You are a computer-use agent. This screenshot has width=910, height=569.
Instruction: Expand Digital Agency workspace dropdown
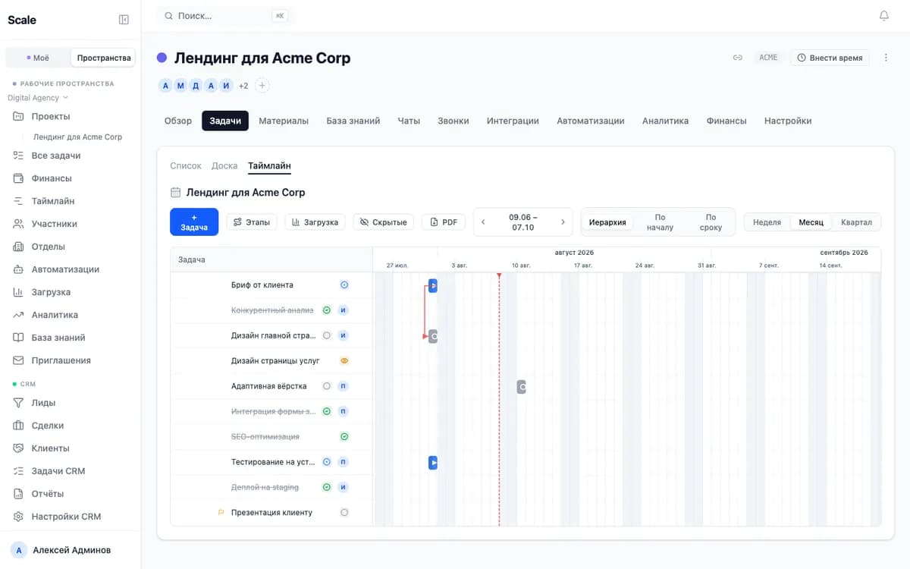(x=38, y=98)
